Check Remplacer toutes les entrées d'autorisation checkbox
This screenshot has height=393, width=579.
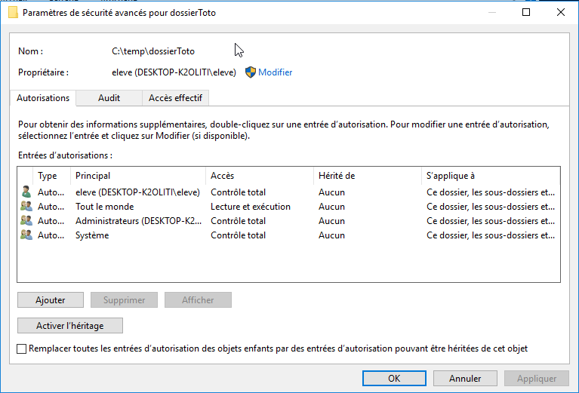click(21, 348)
